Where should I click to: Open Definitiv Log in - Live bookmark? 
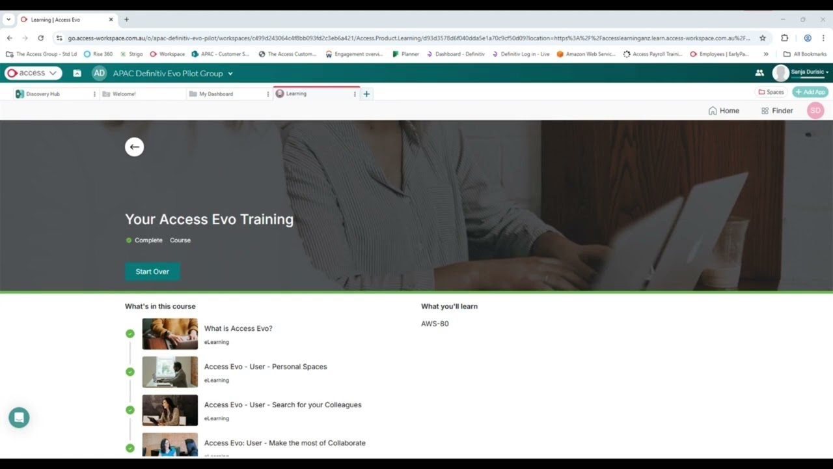521,54
